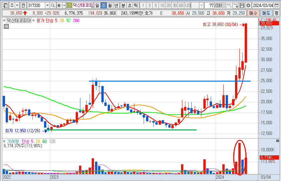
Task: Close the volume panel with x icon
Action: coord(278,141)
